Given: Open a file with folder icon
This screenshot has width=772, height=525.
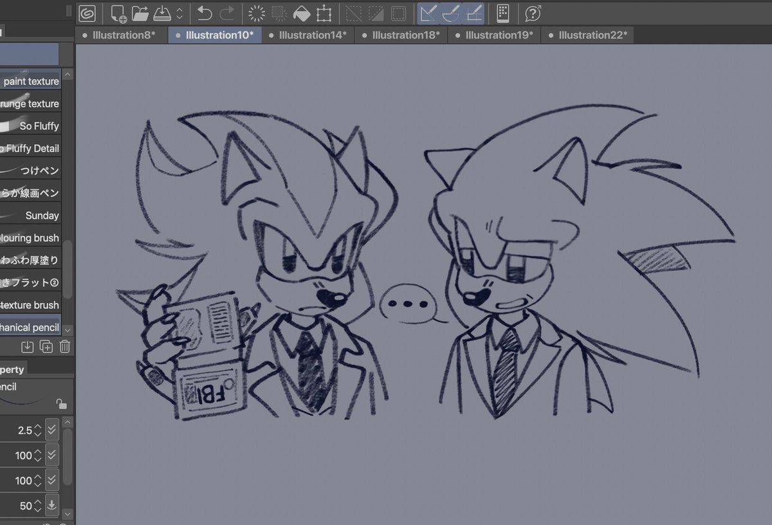Looking at the screenshot, I should click(140, 13).
